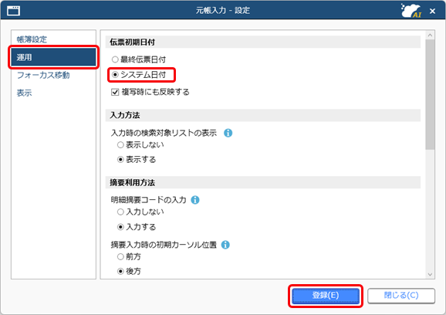Click the 摘要利用方法 section header
The height and width of the screenshot is (315, 446).
(263, 182)
